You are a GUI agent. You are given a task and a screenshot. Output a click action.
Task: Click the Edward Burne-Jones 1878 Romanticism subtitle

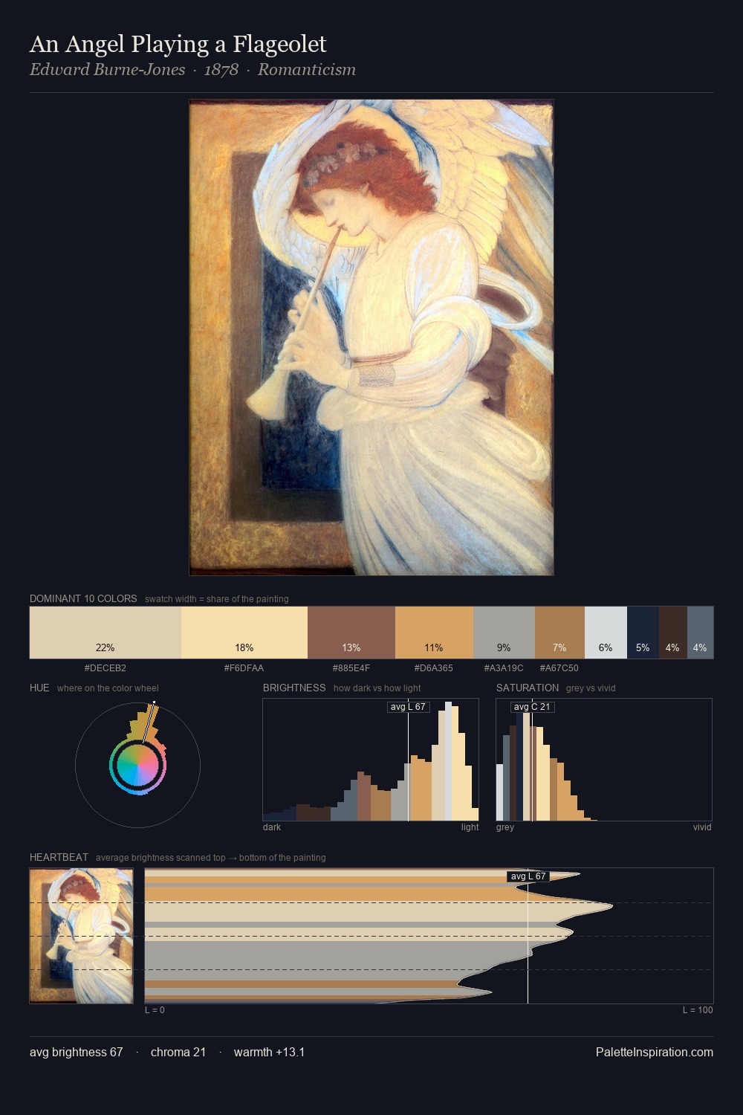192,70
